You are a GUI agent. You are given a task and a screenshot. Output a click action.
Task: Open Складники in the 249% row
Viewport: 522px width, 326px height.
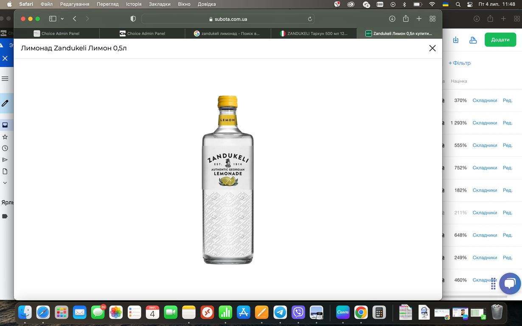pyautogui.click(x=485, y=258)
